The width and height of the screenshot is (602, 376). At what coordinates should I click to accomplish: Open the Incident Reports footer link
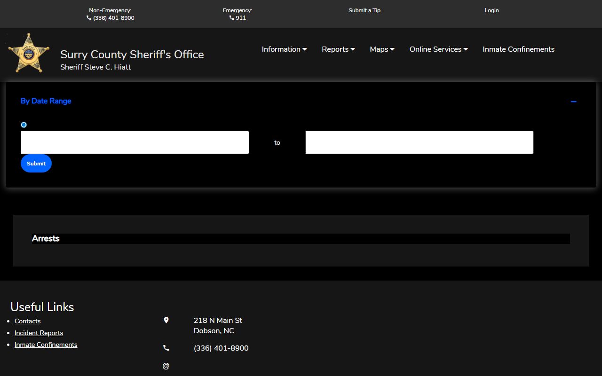pos(39,333)
